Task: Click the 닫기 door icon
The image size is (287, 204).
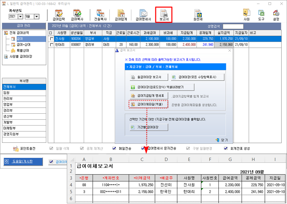Action: pos(217,140)
